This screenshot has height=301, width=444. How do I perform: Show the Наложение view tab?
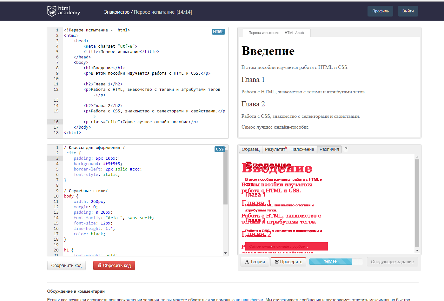pyautogui.click(x=302, y=149)
